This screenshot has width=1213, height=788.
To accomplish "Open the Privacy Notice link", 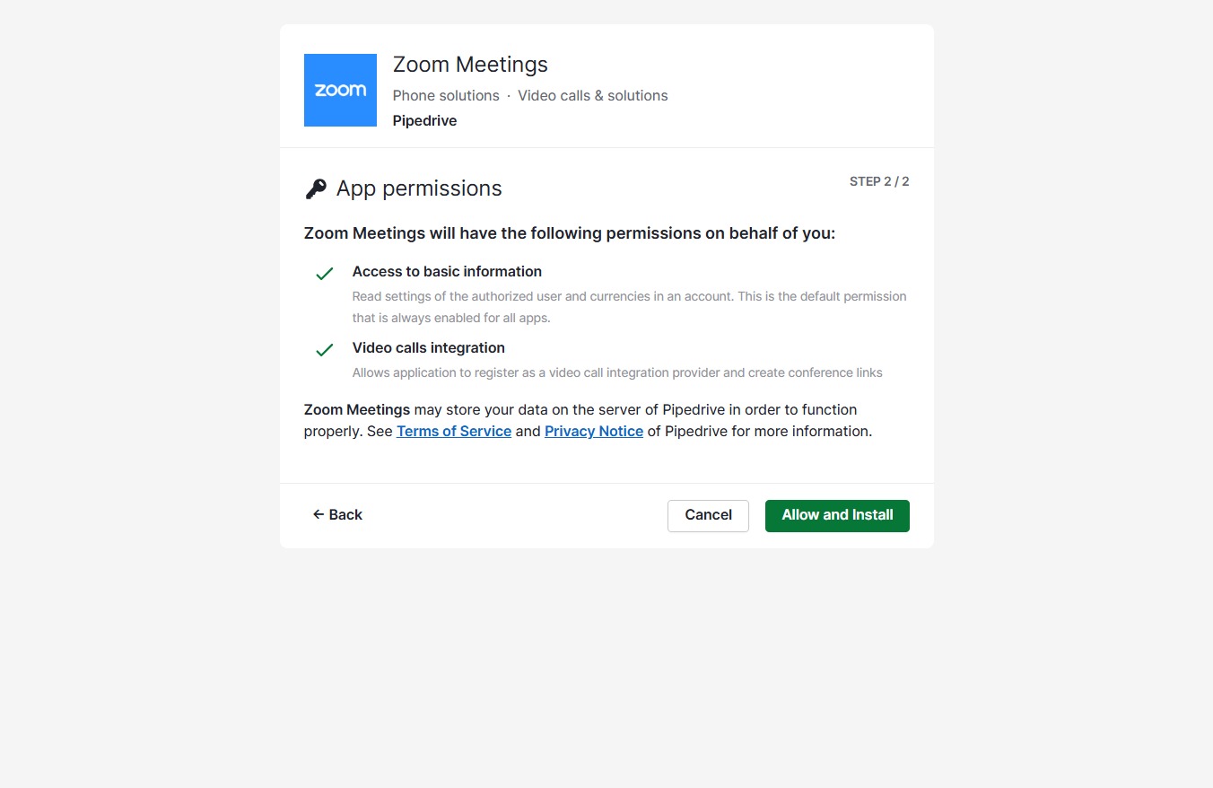I will coord(594,431).
